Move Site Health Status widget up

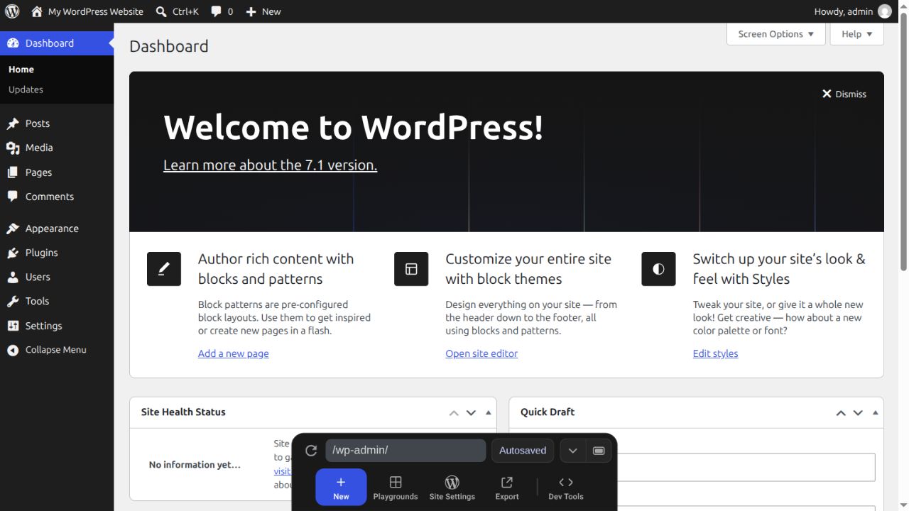pos(454,412)
